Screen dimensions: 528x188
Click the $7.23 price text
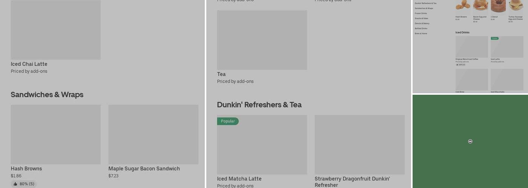pyautogui.click(x=114, y=176)
